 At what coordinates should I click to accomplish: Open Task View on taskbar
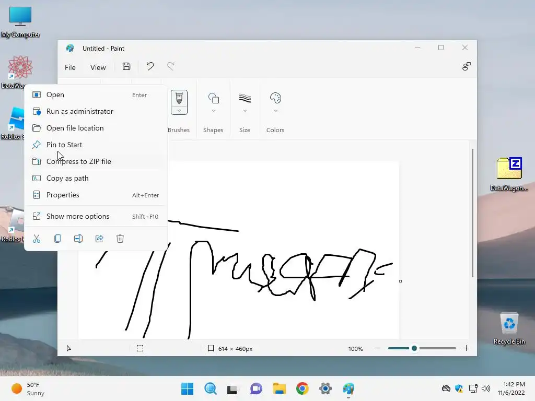[233, 389]
